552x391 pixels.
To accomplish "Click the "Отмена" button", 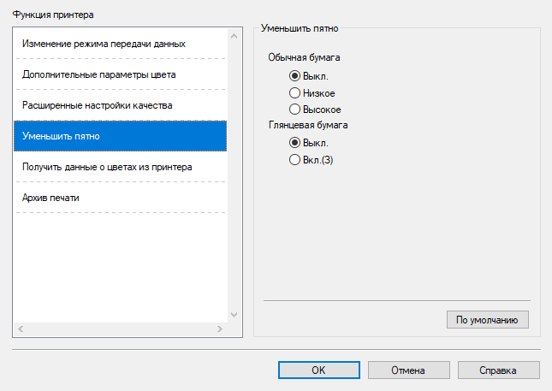I will pos(408,370).
